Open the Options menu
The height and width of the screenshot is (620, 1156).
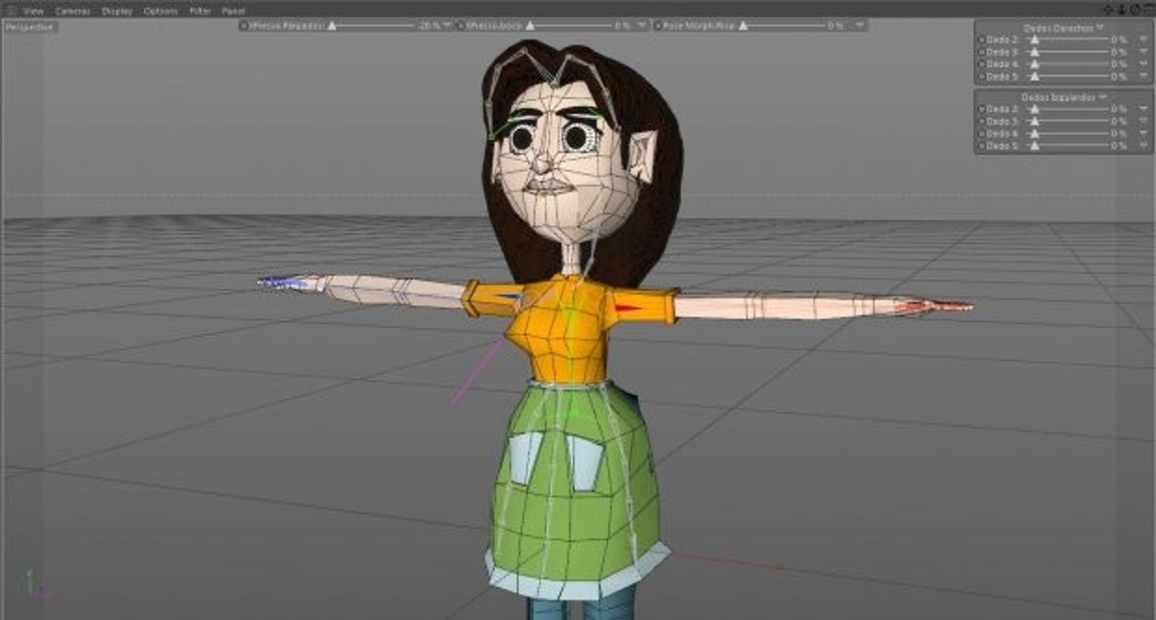pyautogui.click(x=160, y=11)
